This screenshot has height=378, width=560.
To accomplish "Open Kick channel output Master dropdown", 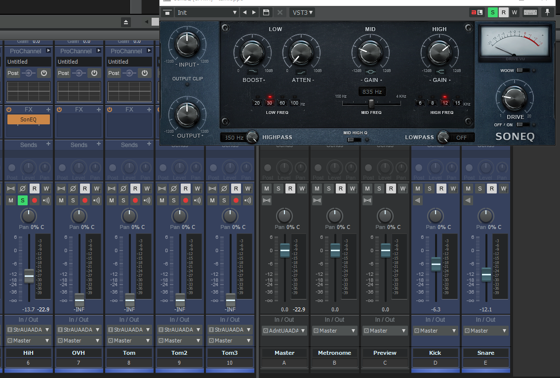I will pyautogui.click(x=436, y=331).
